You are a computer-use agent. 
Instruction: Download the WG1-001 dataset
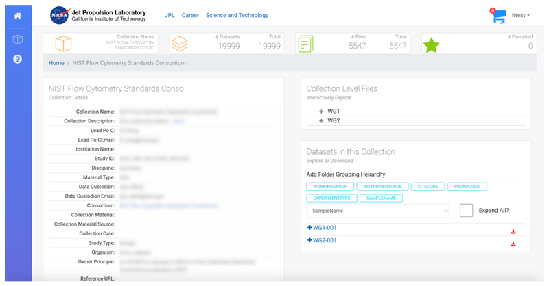(x=513, y=231)
